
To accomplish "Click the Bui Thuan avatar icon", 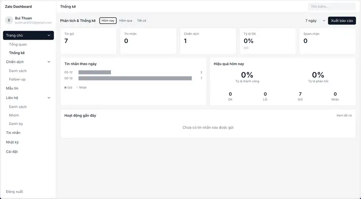I will pyautogui.click(x=9, y=20).
